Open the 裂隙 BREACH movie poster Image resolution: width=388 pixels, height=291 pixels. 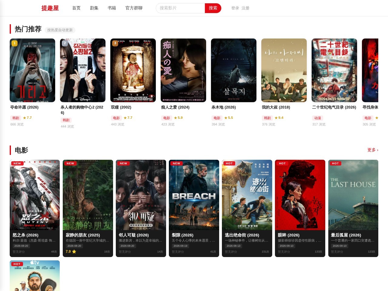[194, 195]
